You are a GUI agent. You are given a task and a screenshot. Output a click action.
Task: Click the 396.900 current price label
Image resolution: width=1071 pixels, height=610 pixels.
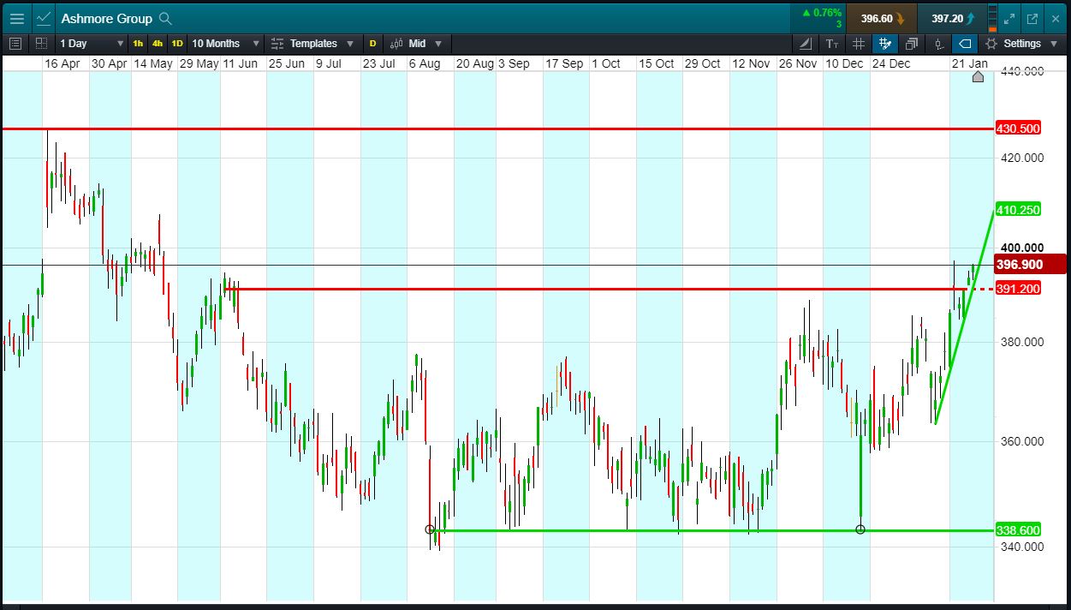click(x=1030, y=265)
